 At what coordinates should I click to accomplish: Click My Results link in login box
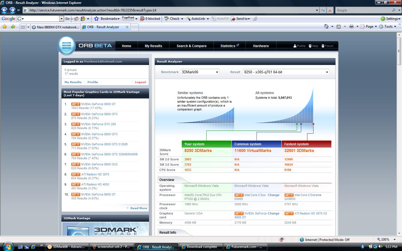pos(73,82)
